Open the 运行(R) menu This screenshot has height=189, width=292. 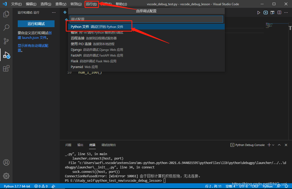[91, 4]
